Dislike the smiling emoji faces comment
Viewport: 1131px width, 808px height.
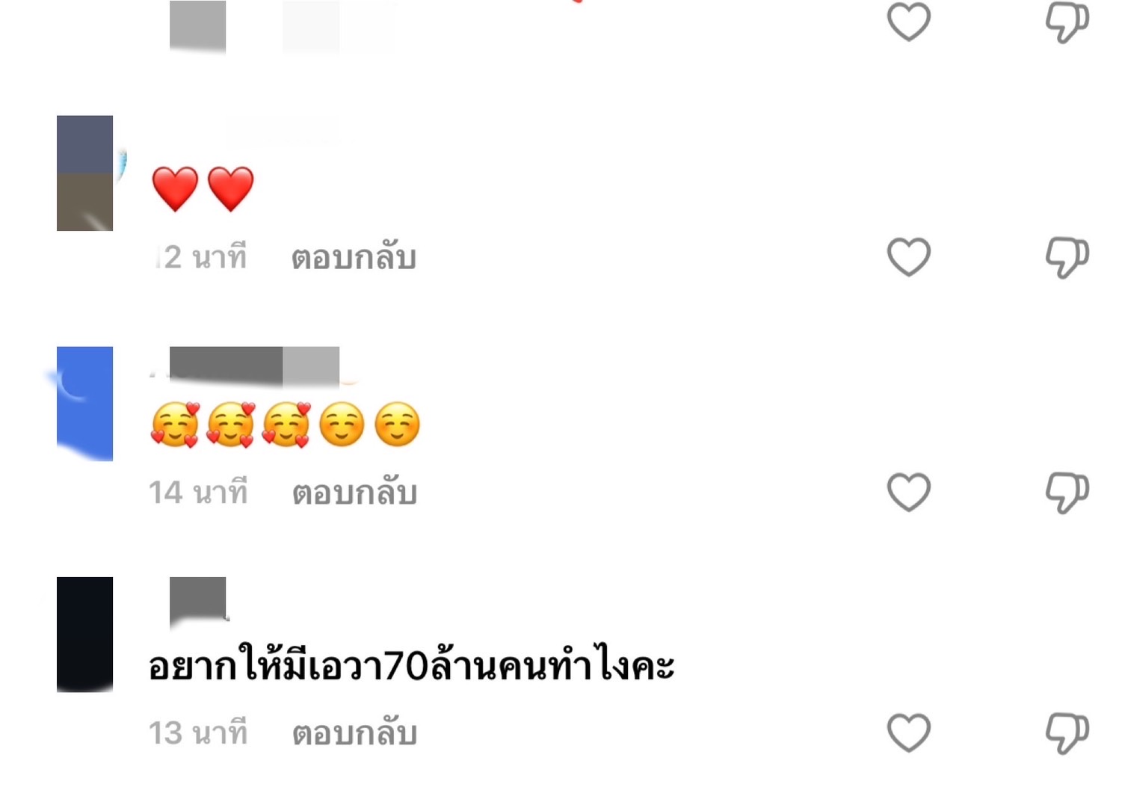(1067, 493)
